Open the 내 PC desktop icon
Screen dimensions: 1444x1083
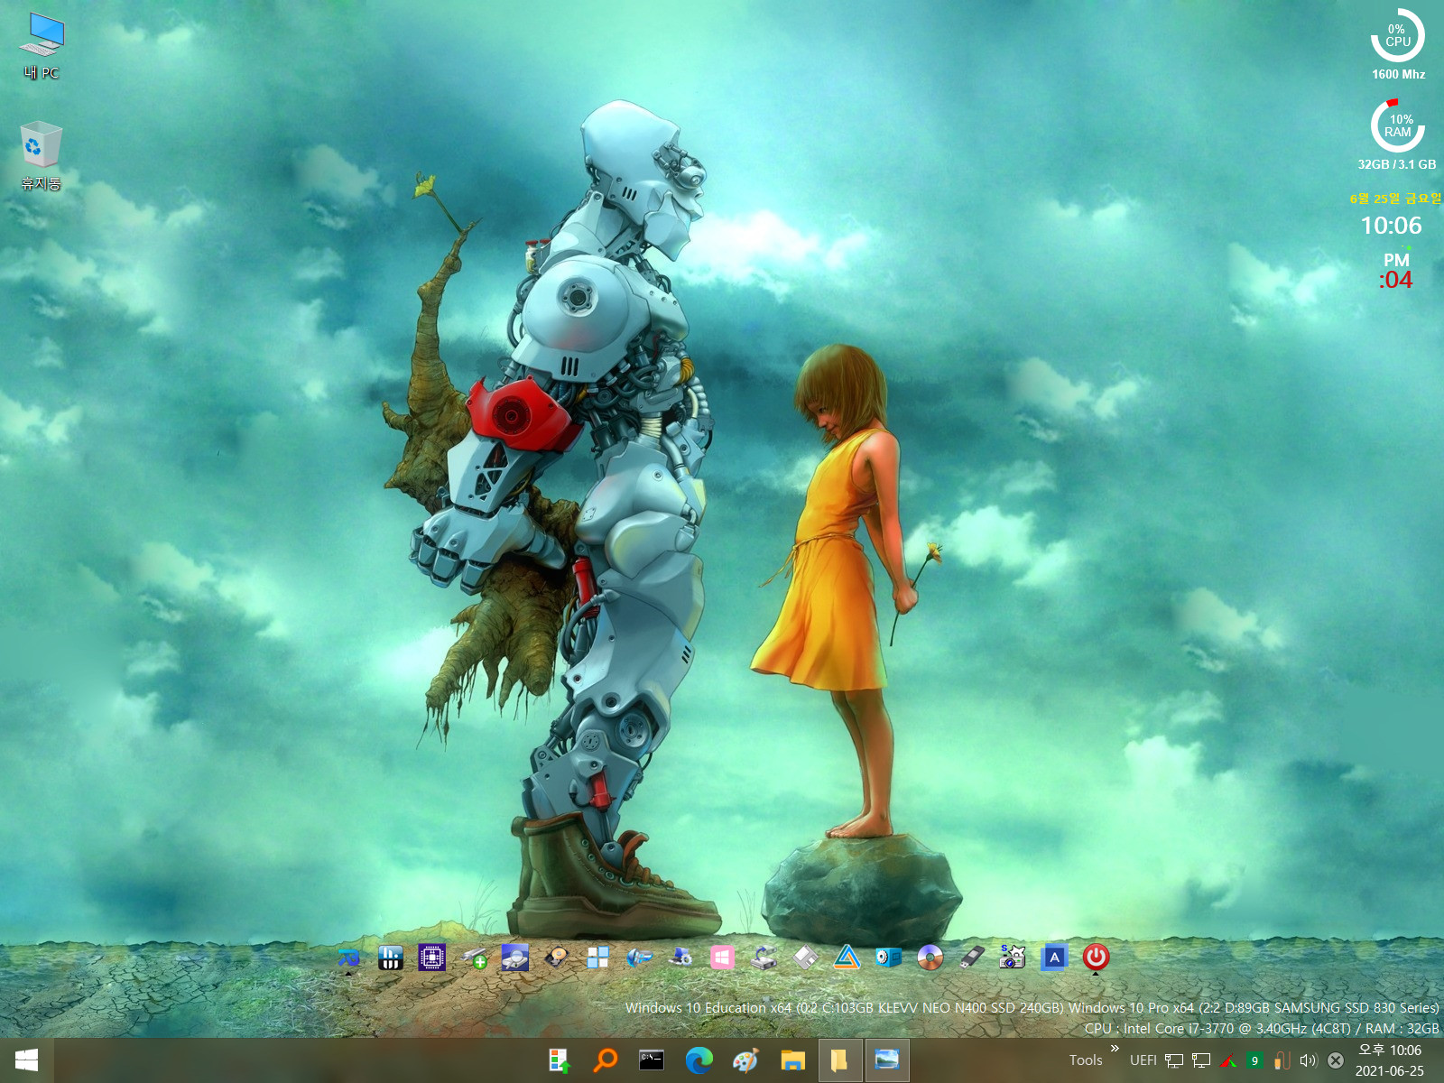pyautogui.click(x=42, y=47)
